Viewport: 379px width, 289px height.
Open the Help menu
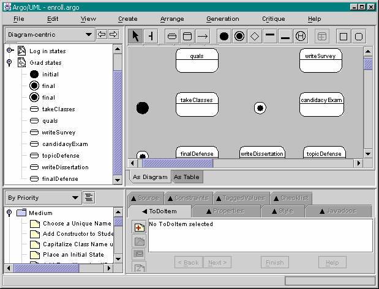pos(314,19)
